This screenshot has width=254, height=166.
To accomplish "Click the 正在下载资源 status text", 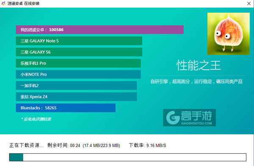I will pyautogui.click(x=26, y=145).
